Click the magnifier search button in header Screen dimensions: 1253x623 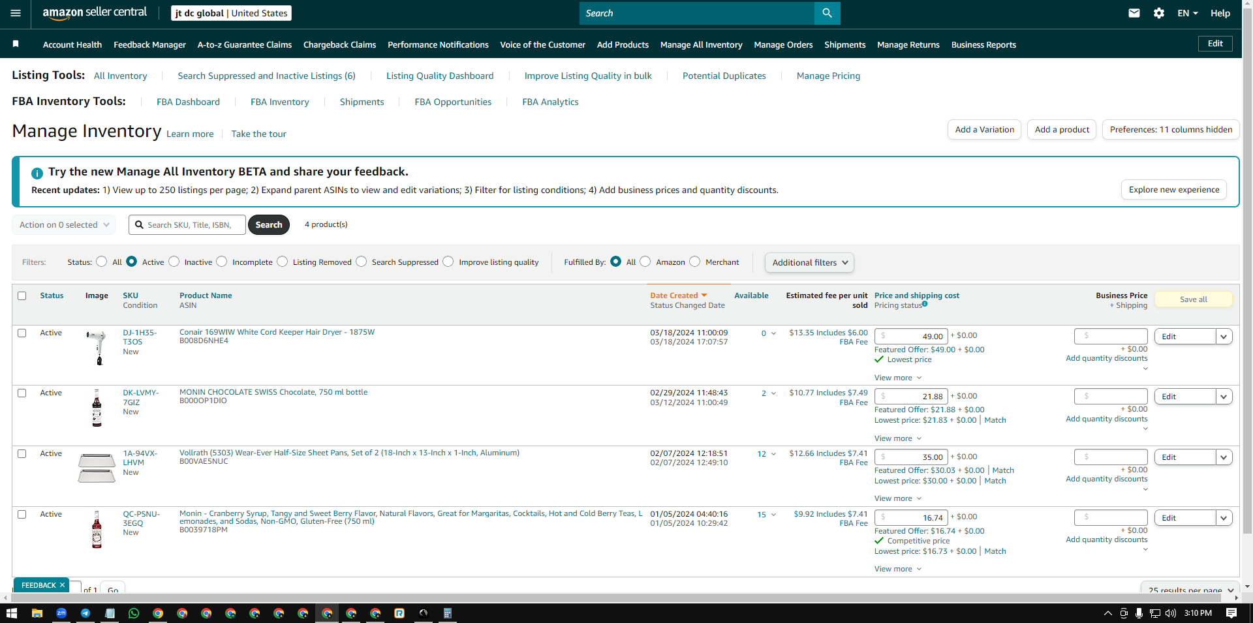point(827,13)
